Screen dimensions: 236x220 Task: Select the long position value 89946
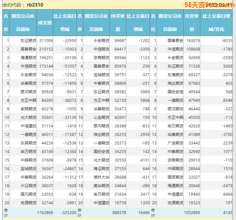click(120, 58)
